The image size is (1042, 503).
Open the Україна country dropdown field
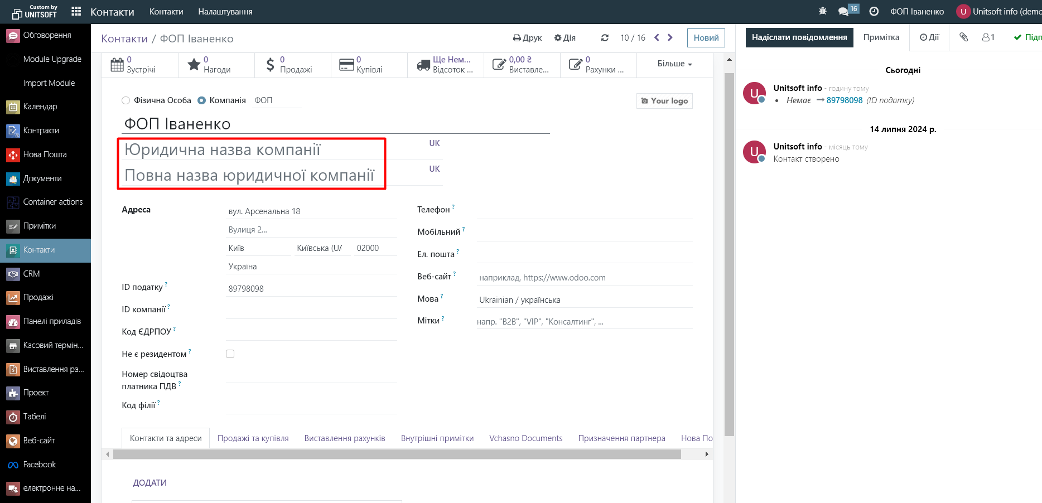pyautogui.click(x=311, y=267)
